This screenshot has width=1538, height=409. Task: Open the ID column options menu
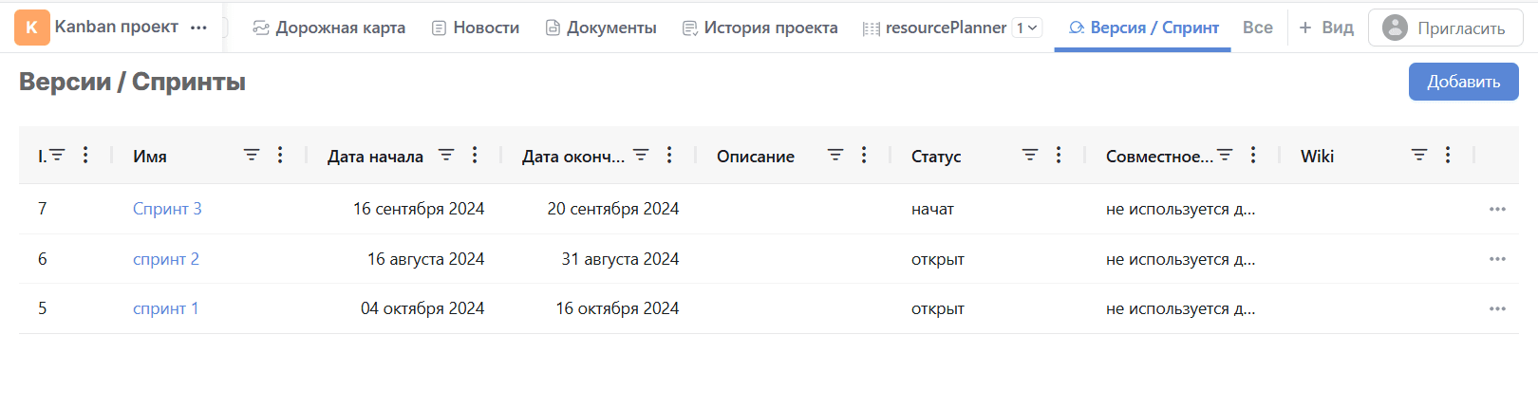pyautogui.click(x=85, y=155)
